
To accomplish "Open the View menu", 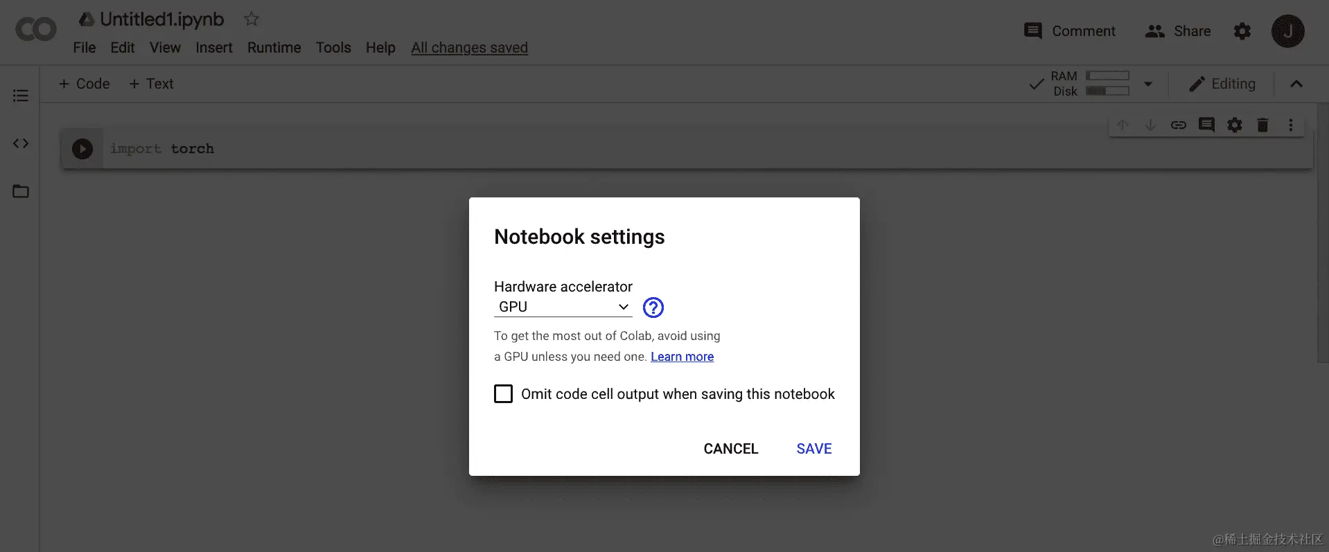I will 165,48.
